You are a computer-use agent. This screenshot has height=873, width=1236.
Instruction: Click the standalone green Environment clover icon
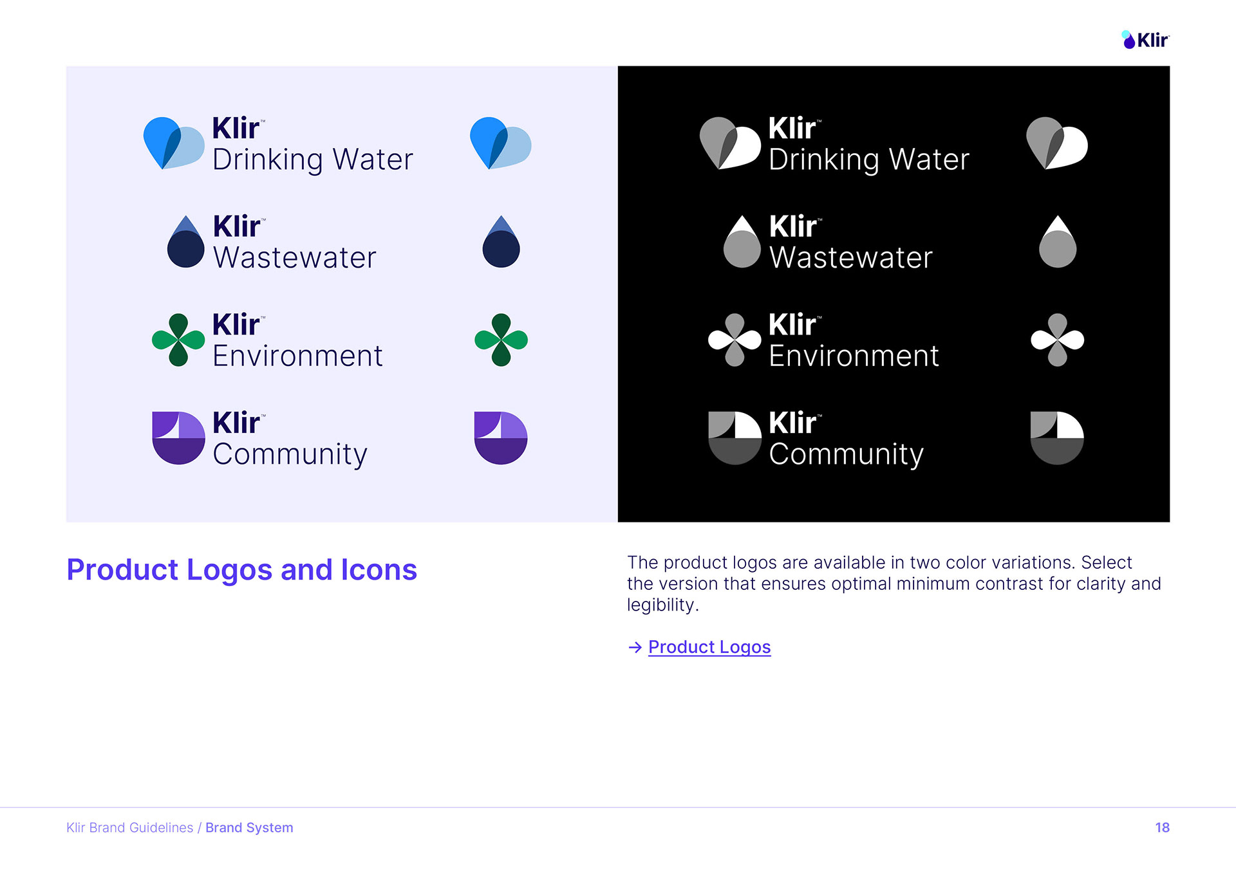pos(501,340)
